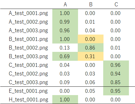135x104 pixels.
Task: Click the 0.13 value in B_test_0002 row
Action: point(64,48)
